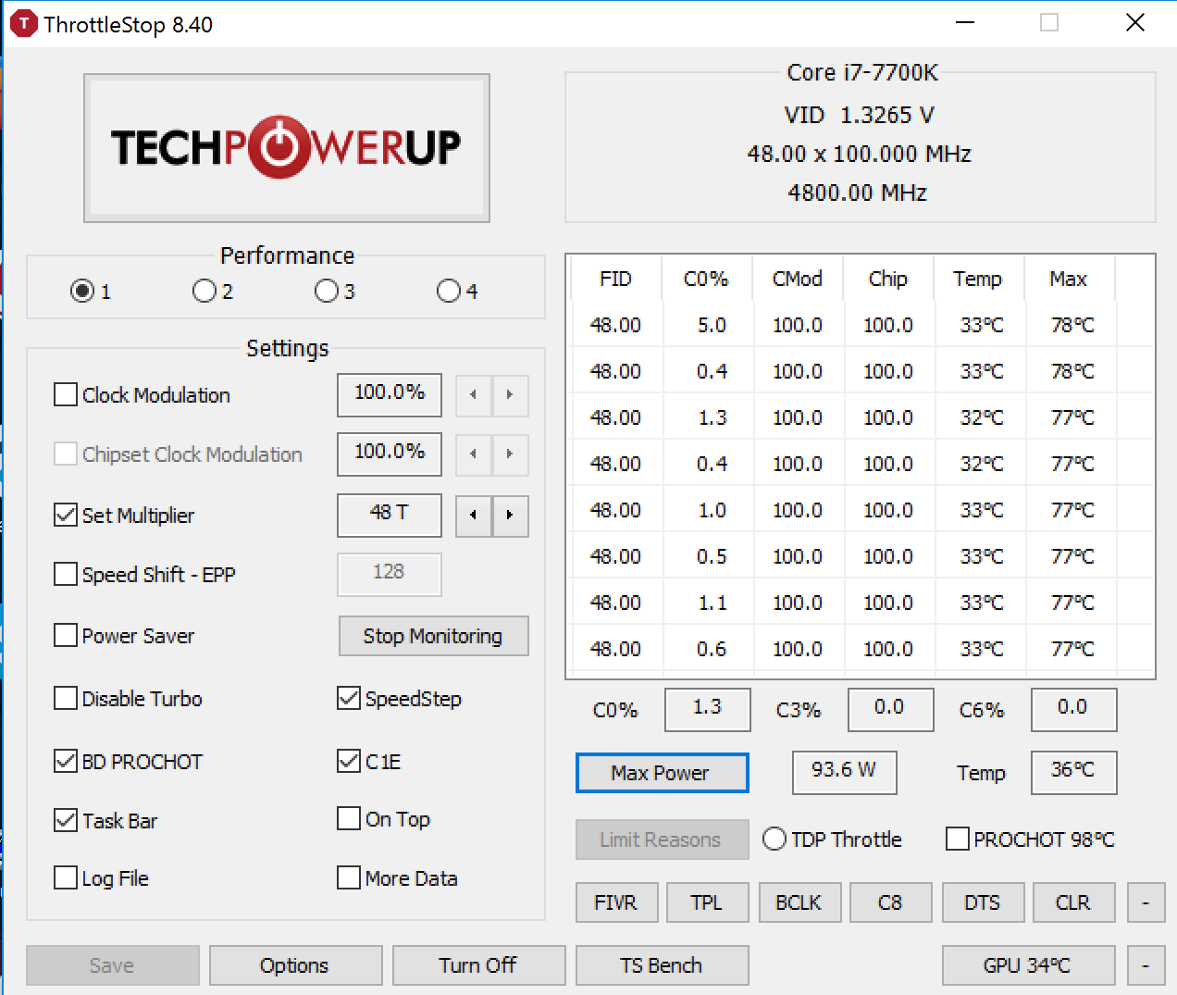Click the C0% 1.3 summary field
The width and height of the screenshot is (1177, 995).
pyautogui.click(x=708, y=710)
